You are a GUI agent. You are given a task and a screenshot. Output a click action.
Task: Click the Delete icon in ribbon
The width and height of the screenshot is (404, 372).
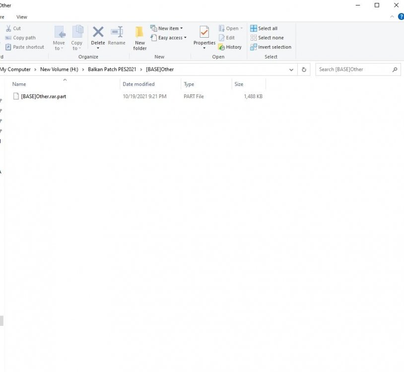pyautogui.click(x=98, y=33)
